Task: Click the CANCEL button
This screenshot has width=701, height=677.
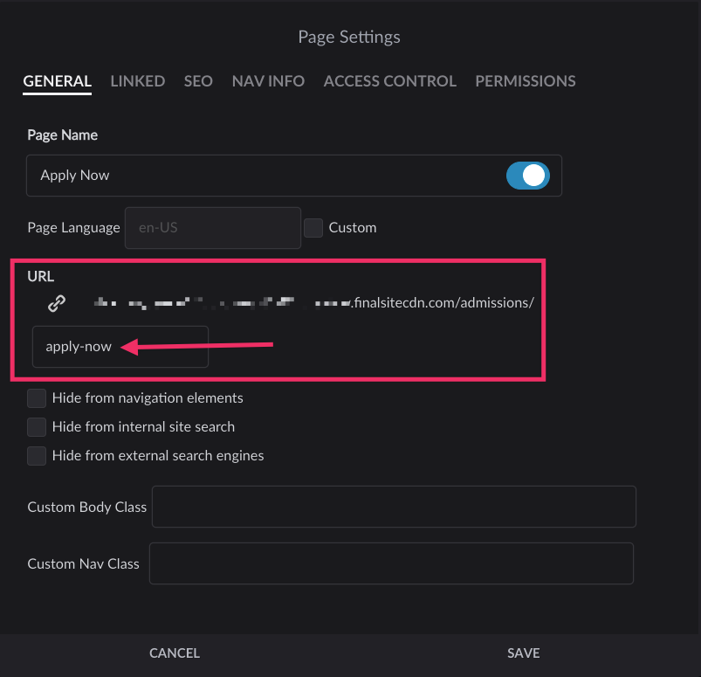Action: (175, 653)
